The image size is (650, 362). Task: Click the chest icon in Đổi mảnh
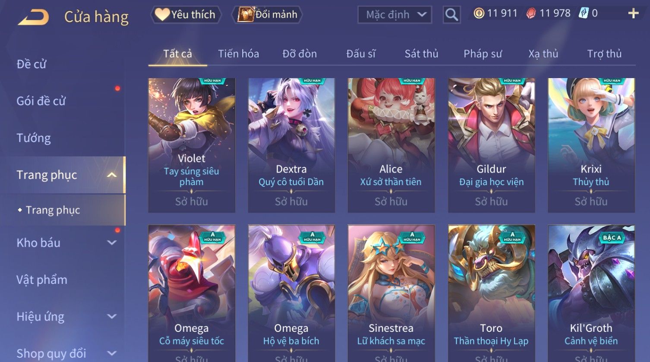245,14
